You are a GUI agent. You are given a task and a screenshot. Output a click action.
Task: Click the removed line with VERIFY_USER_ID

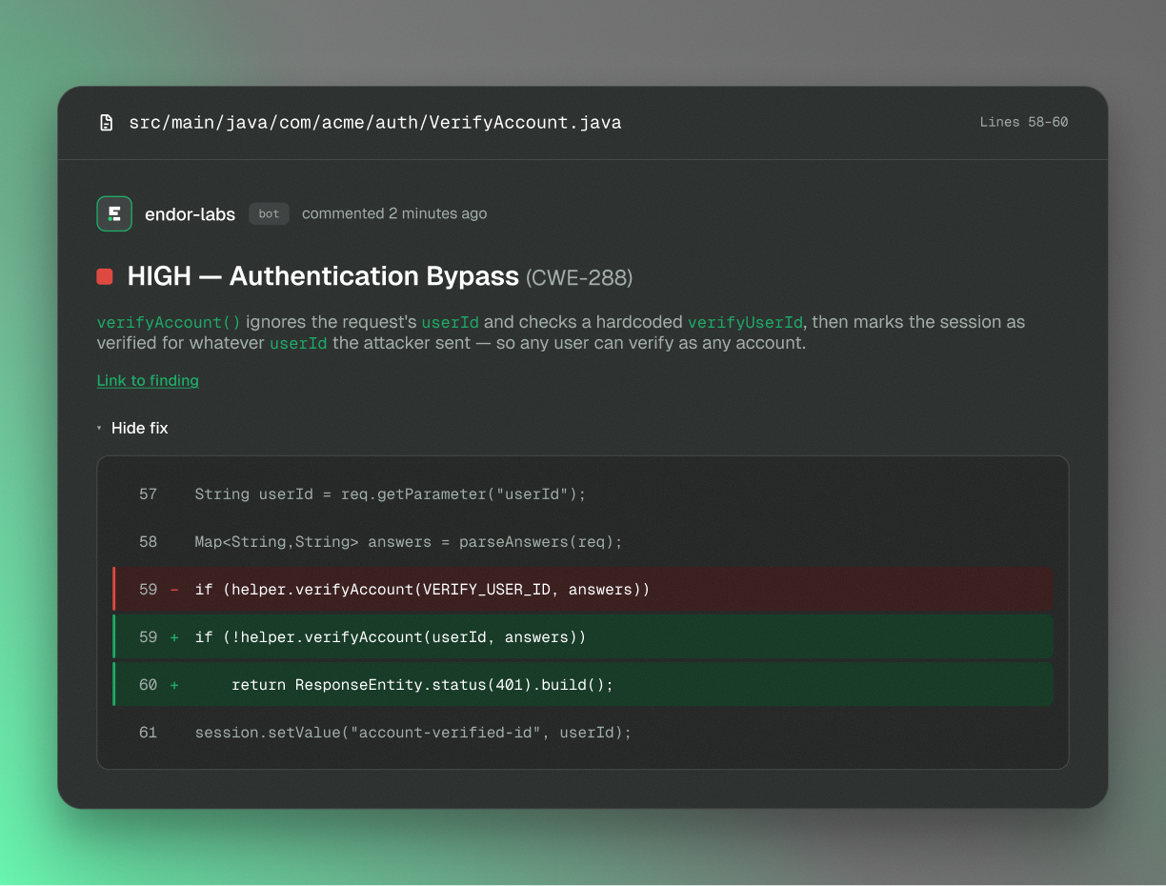pos(583,590)
